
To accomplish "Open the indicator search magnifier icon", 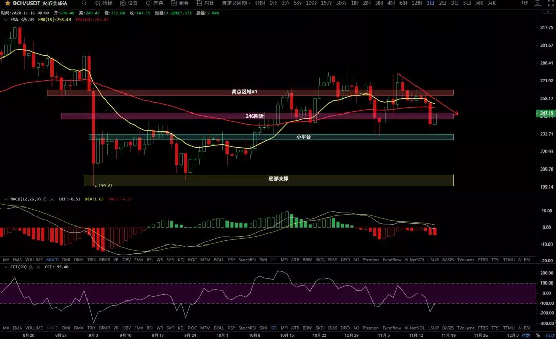I will pyautogui.click(x=84, y=4).
